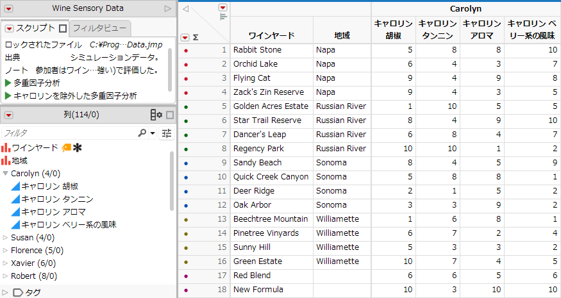
Task: Open the 列(114/0) panel red triangle menu
Action: [8, 115]
